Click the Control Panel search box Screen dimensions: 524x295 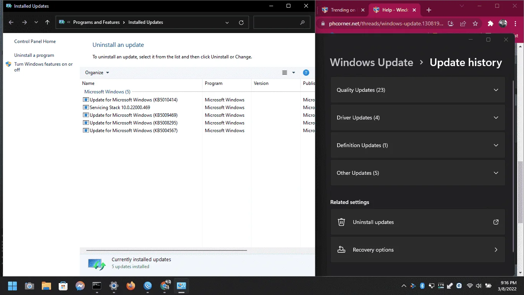click(282, 22)
